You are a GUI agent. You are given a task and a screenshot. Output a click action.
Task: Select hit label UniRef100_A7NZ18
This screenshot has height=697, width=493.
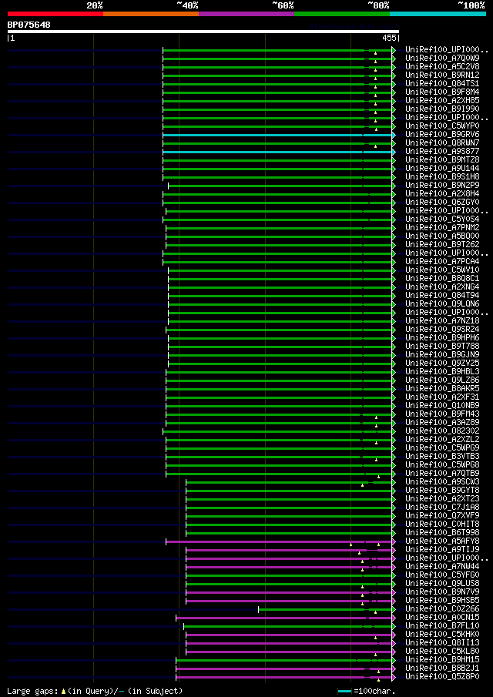[x=442, y=321]
